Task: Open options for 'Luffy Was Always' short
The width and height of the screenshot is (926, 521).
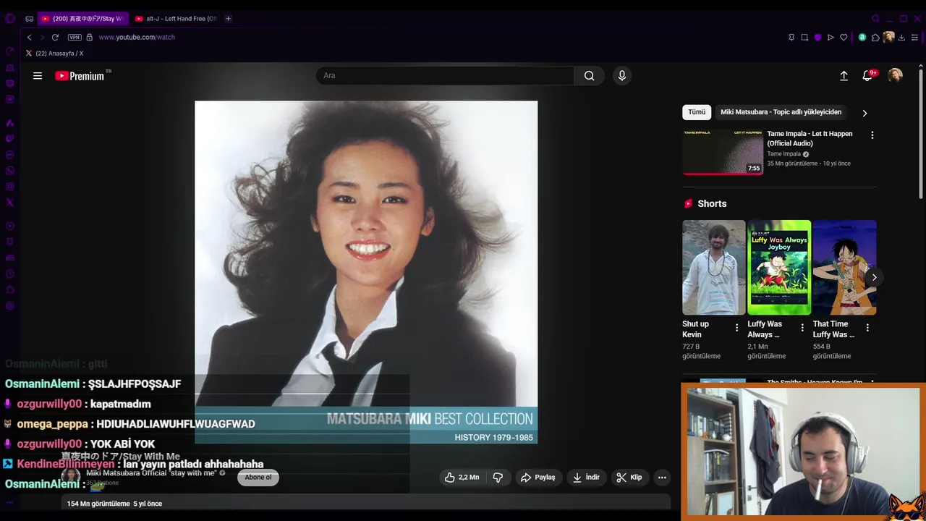Action: 802,328
